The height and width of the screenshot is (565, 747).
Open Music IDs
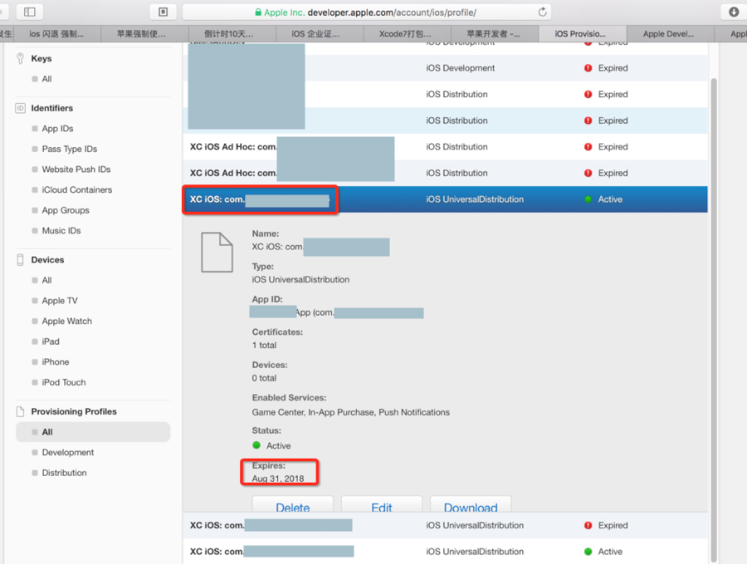click(x=61, y=231)
